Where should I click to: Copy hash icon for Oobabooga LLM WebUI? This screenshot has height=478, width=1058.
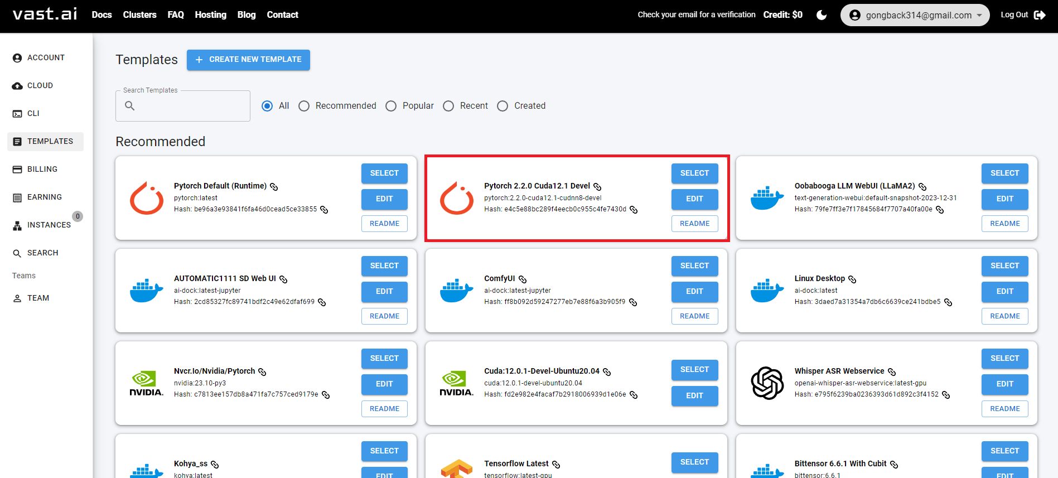940,210
